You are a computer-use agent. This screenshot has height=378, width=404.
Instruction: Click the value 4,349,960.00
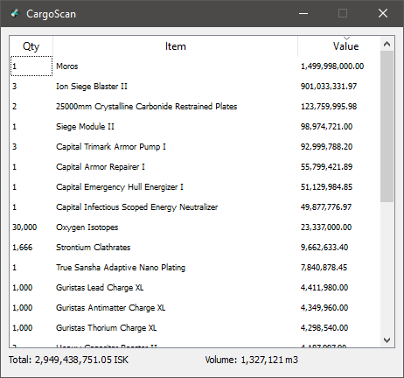[x=324, y=308]
